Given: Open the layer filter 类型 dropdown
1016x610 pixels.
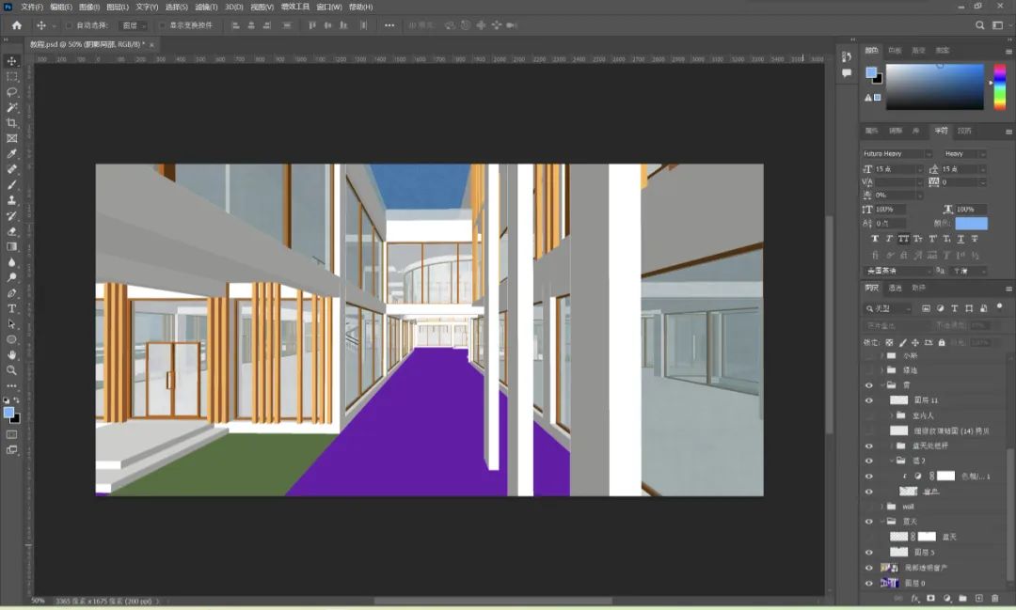Looking at the screenshot, I should coord(888,308).
